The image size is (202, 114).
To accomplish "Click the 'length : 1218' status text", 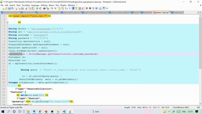I will click(x=130, y=107).
